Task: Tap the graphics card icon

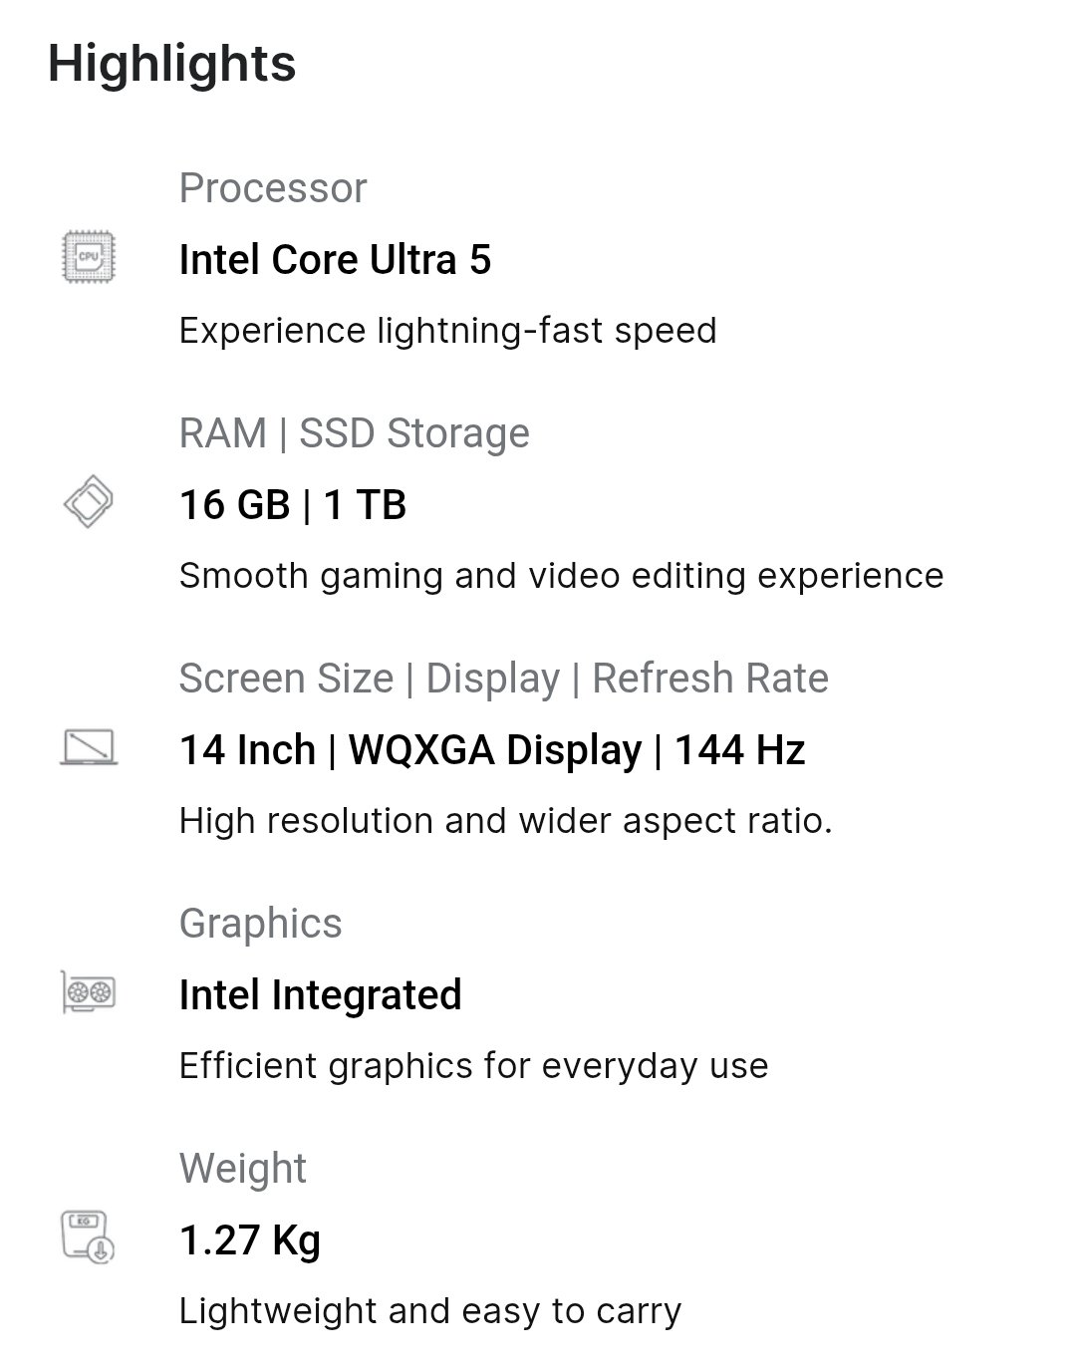Action: [89, 992]
